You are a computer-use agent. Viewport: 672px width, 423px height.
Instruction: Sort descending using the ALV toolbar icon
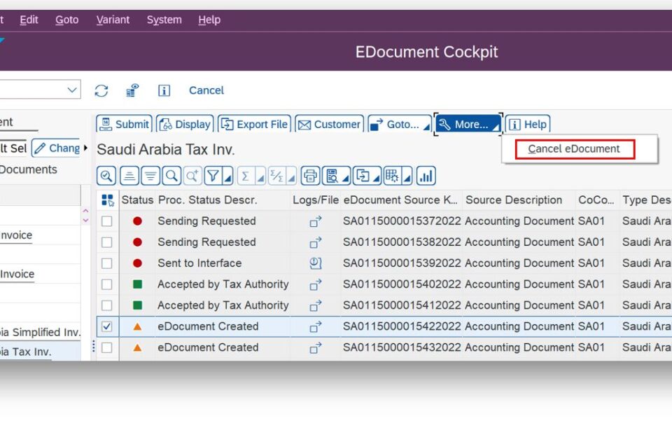(x=150, y=176)
